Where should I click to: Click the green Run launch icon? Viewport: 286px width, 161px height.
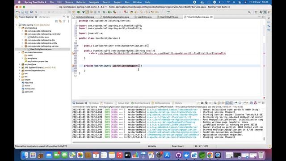(x=109, y=12)
